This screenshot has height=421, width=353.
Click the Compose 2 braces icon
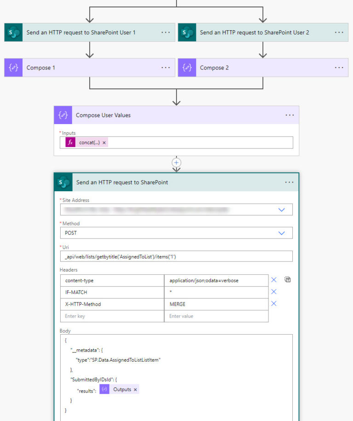pyautogui.click(x=187, y=67)
